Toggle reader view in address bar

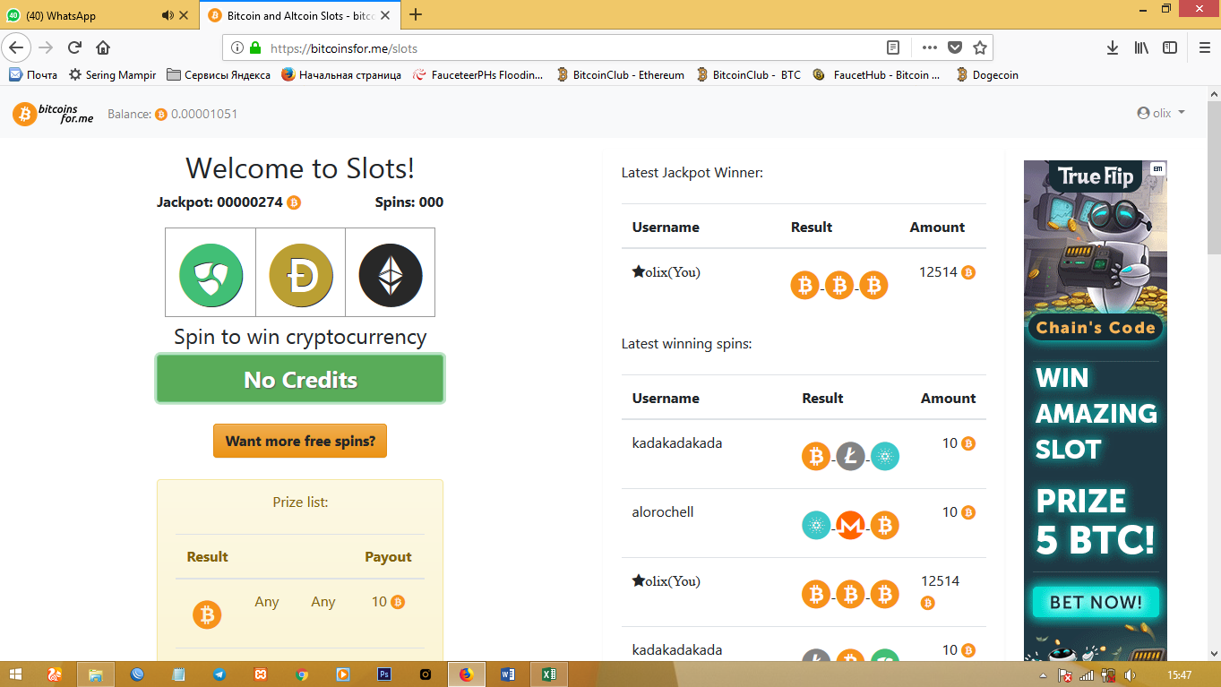click(x=893, y=47)
